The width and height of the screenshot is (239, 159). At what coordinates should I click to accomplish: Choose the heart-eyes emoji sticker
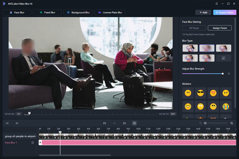click(213, 93)
